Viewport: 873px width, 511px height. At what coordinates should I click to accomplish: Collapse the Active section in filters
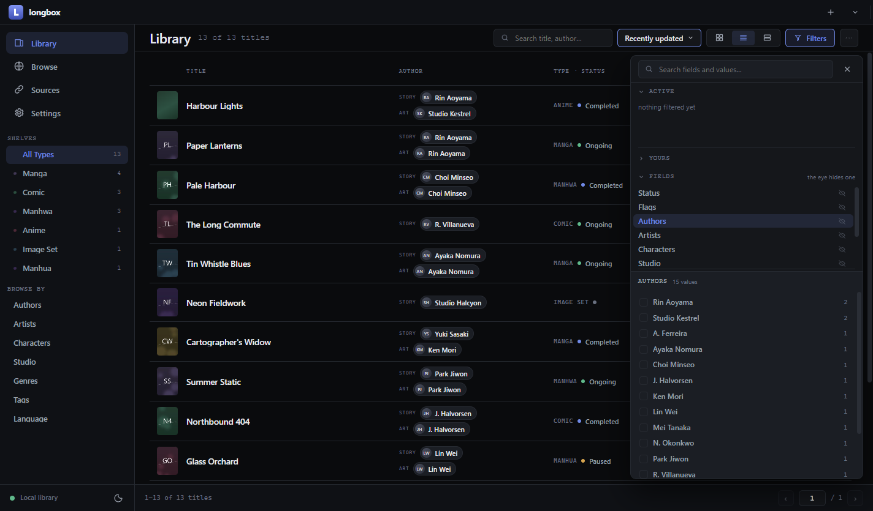click(x=656, y=91)
